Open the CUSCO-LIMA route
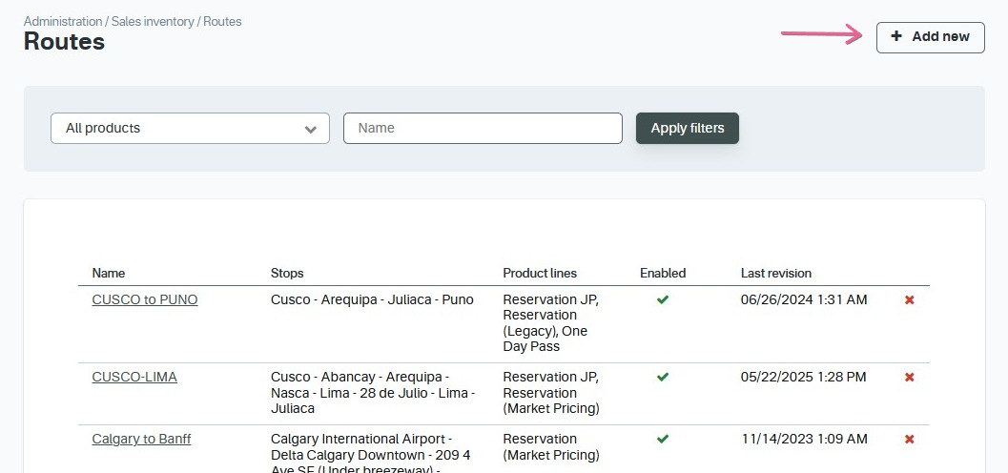1008x473 pixels. coord(134,377)
